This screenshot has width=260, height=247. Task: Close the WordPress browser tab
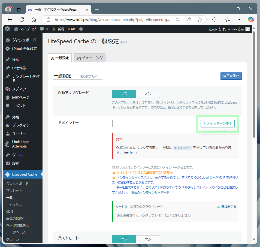point(87,10)
